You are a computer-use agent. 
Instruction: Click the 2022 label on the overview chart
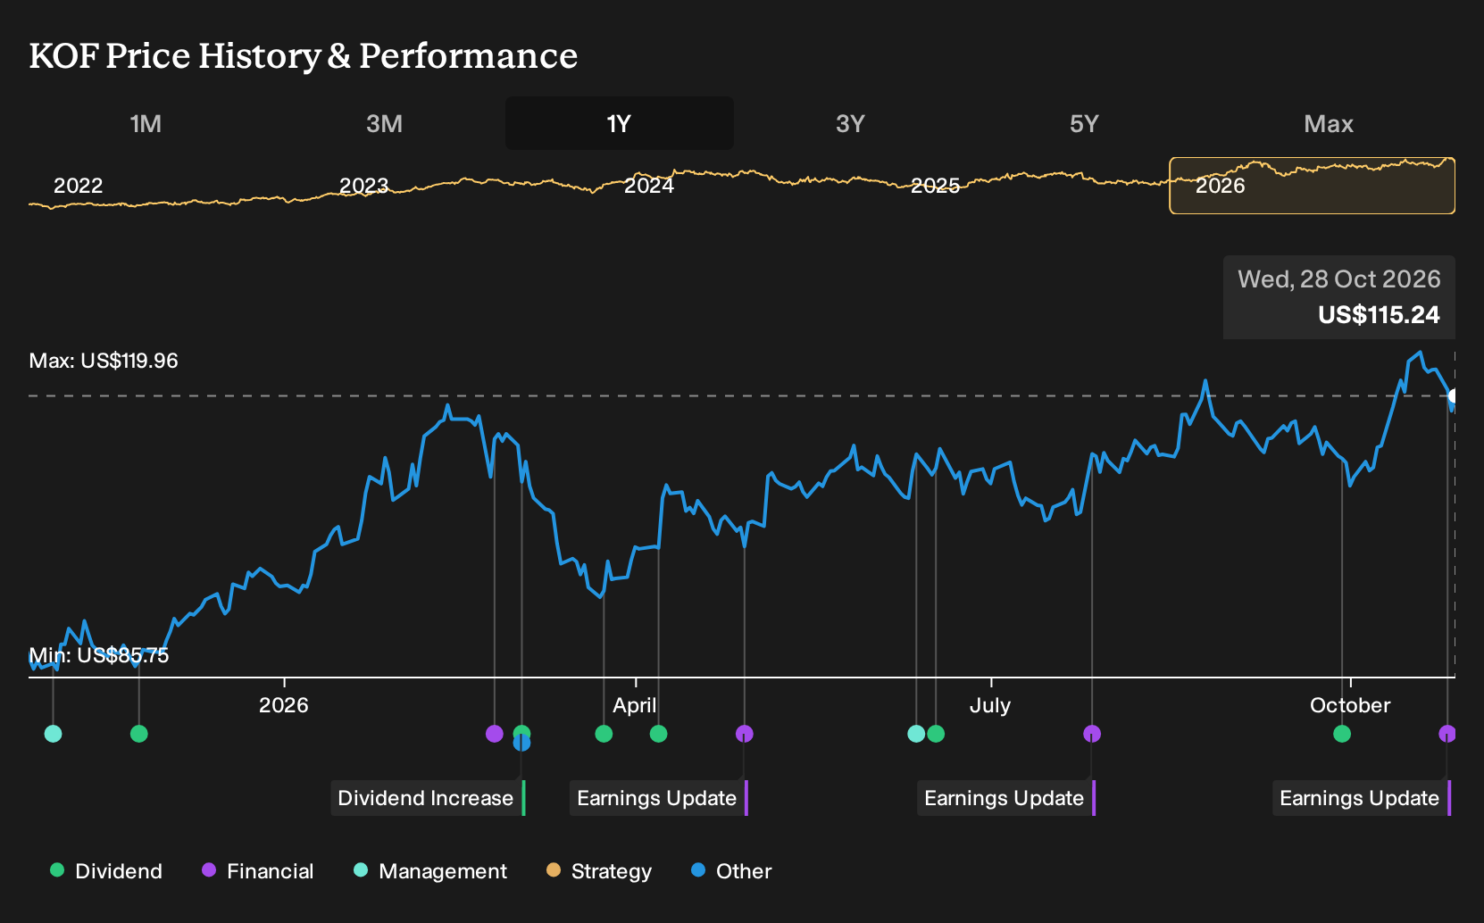click(x=79, y=186)
